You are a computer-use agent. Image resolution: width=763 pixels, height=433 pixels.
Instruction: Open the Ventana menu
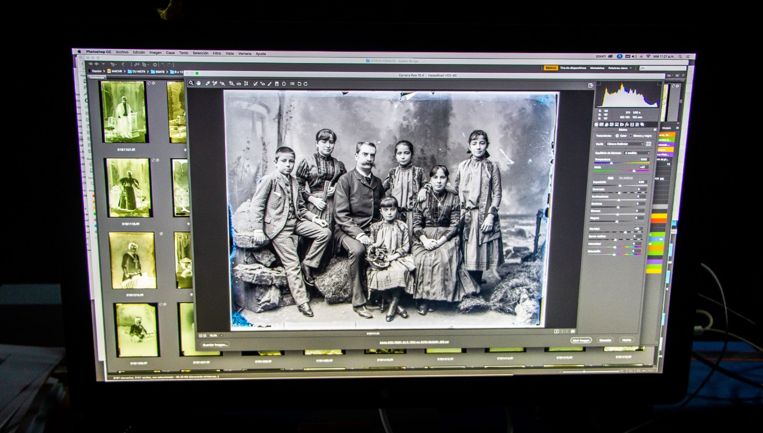point(245,53)
